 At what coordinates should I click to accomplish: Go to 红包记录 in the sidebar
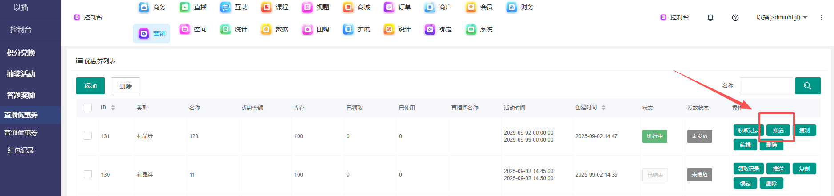(21, 150)
